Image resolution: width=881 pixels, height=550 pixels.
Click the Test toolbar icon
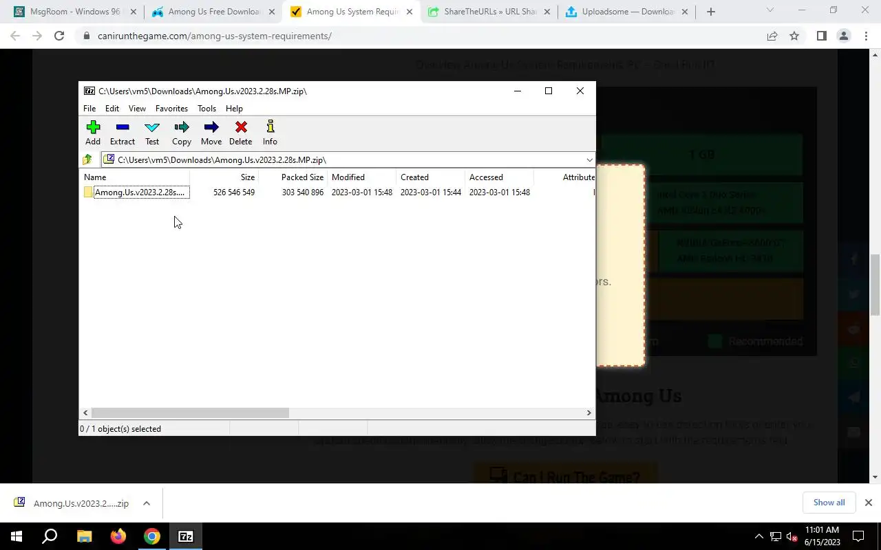152,133
